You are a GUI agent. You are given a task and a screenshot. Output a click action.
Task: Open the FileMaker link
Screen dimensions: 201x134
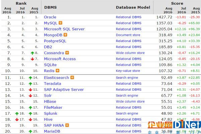pyautogui.click(x=53, y=107)
